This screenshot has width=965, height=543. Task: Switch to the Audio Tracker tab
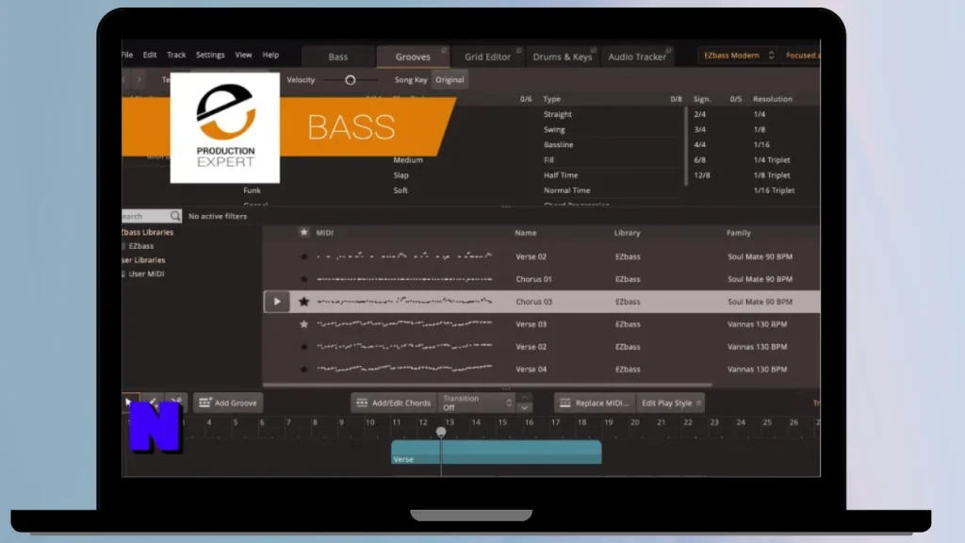(637, 57)
